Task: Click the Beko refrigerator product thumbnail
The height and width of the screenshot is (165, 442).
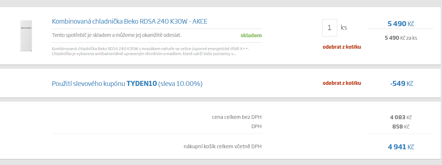Action: [26, 36]
